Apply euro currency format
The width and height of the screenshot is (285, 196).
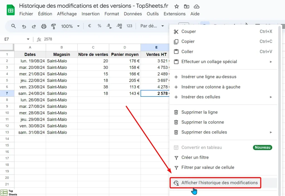click(x=89, y=26)
